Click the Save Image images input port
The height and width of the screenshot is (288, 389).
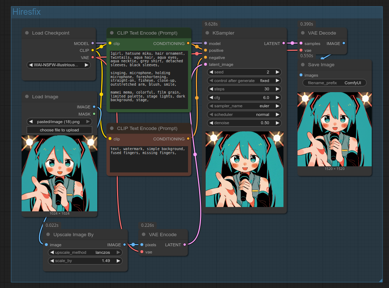301,75
